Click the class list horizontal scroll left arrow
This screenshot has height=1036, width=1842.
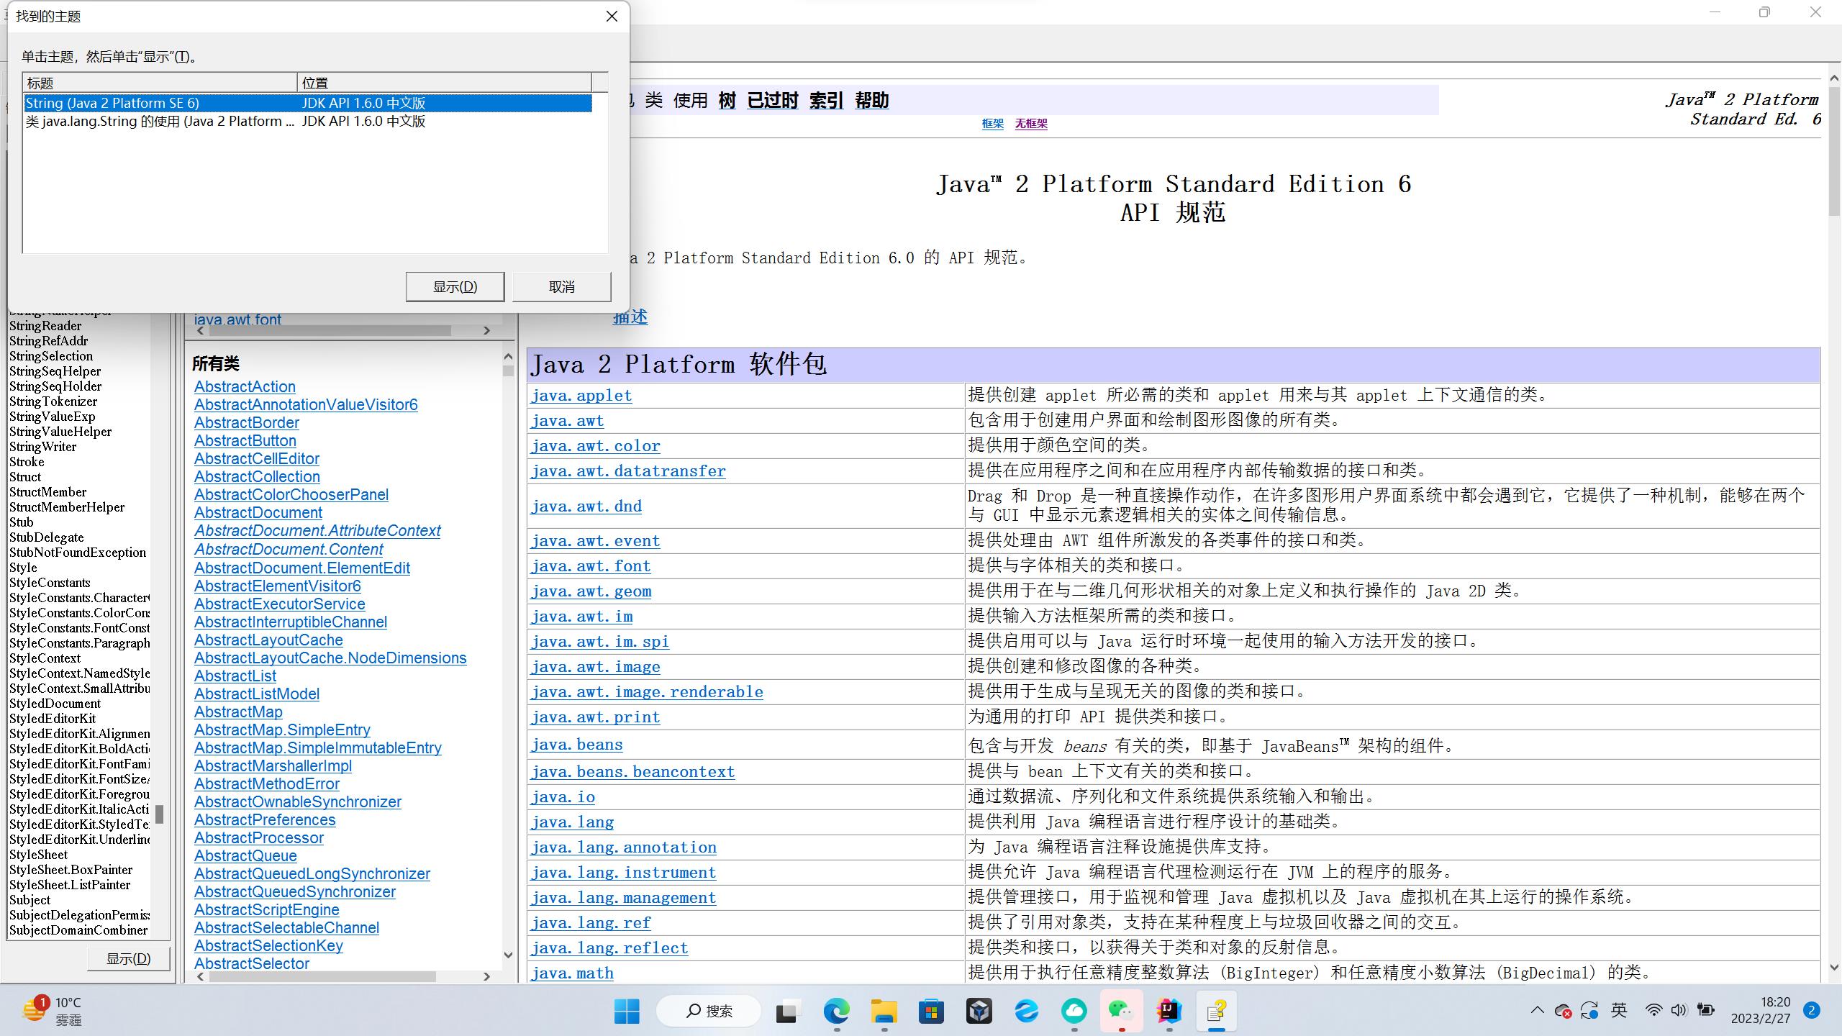pos(200,976)
